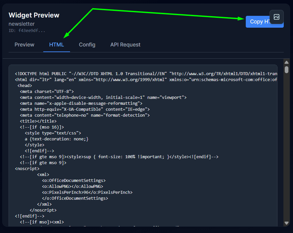Viewport: 293px width, 233px height.
Task: Click the up chevron on the code scrollbar
Action: [x=287, y=62]
